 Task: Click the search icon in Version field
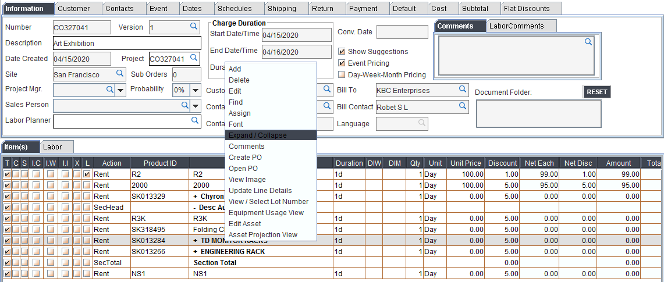pos(194,27)
